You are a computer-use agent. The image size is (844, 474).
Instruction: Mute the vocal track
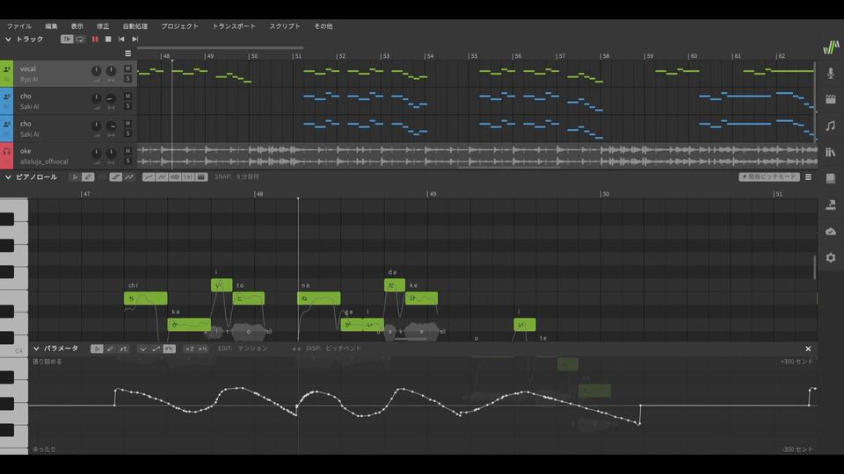[x=127, y=68]
